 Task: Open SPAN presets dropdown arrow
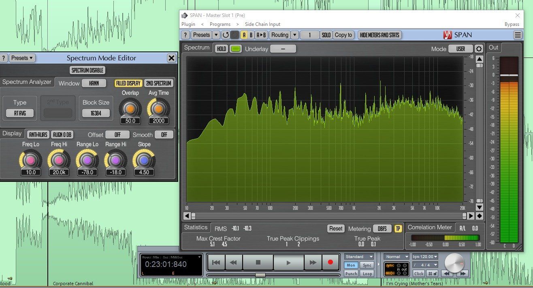216,35
